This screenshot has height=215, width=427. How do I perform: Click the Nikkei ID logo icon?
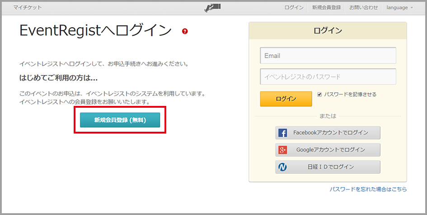(x=283, y=167)
